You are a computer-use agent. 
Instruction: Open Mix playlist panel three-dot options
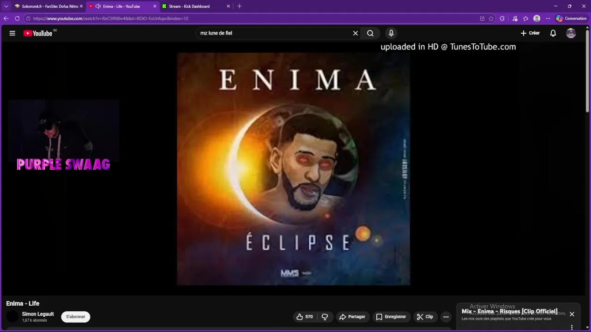[572, 327]
